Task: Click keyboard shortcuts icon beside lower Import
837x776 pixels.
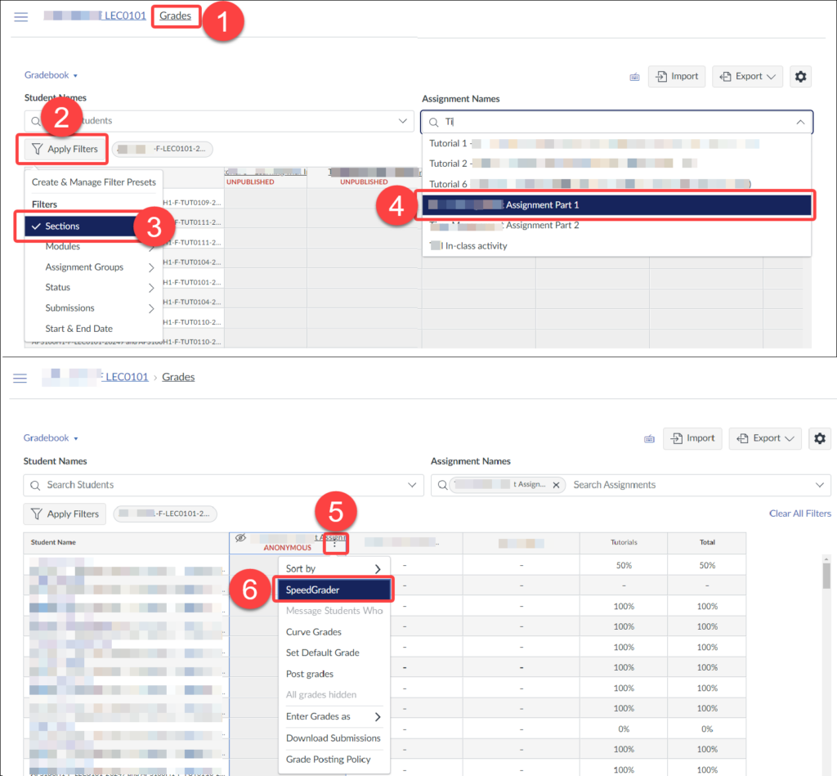Action: pyautogui.click(x=649, y=439)
